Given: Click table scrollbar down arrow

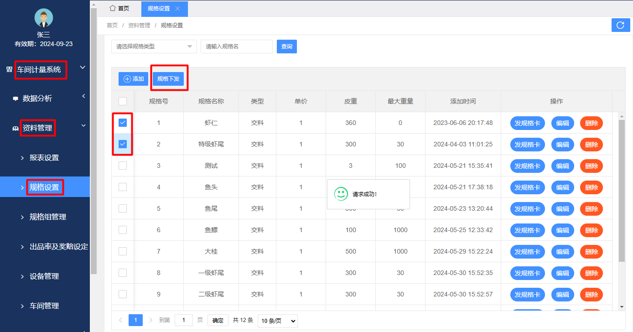Looking at the screenshot, I should (x=622, y=306).
